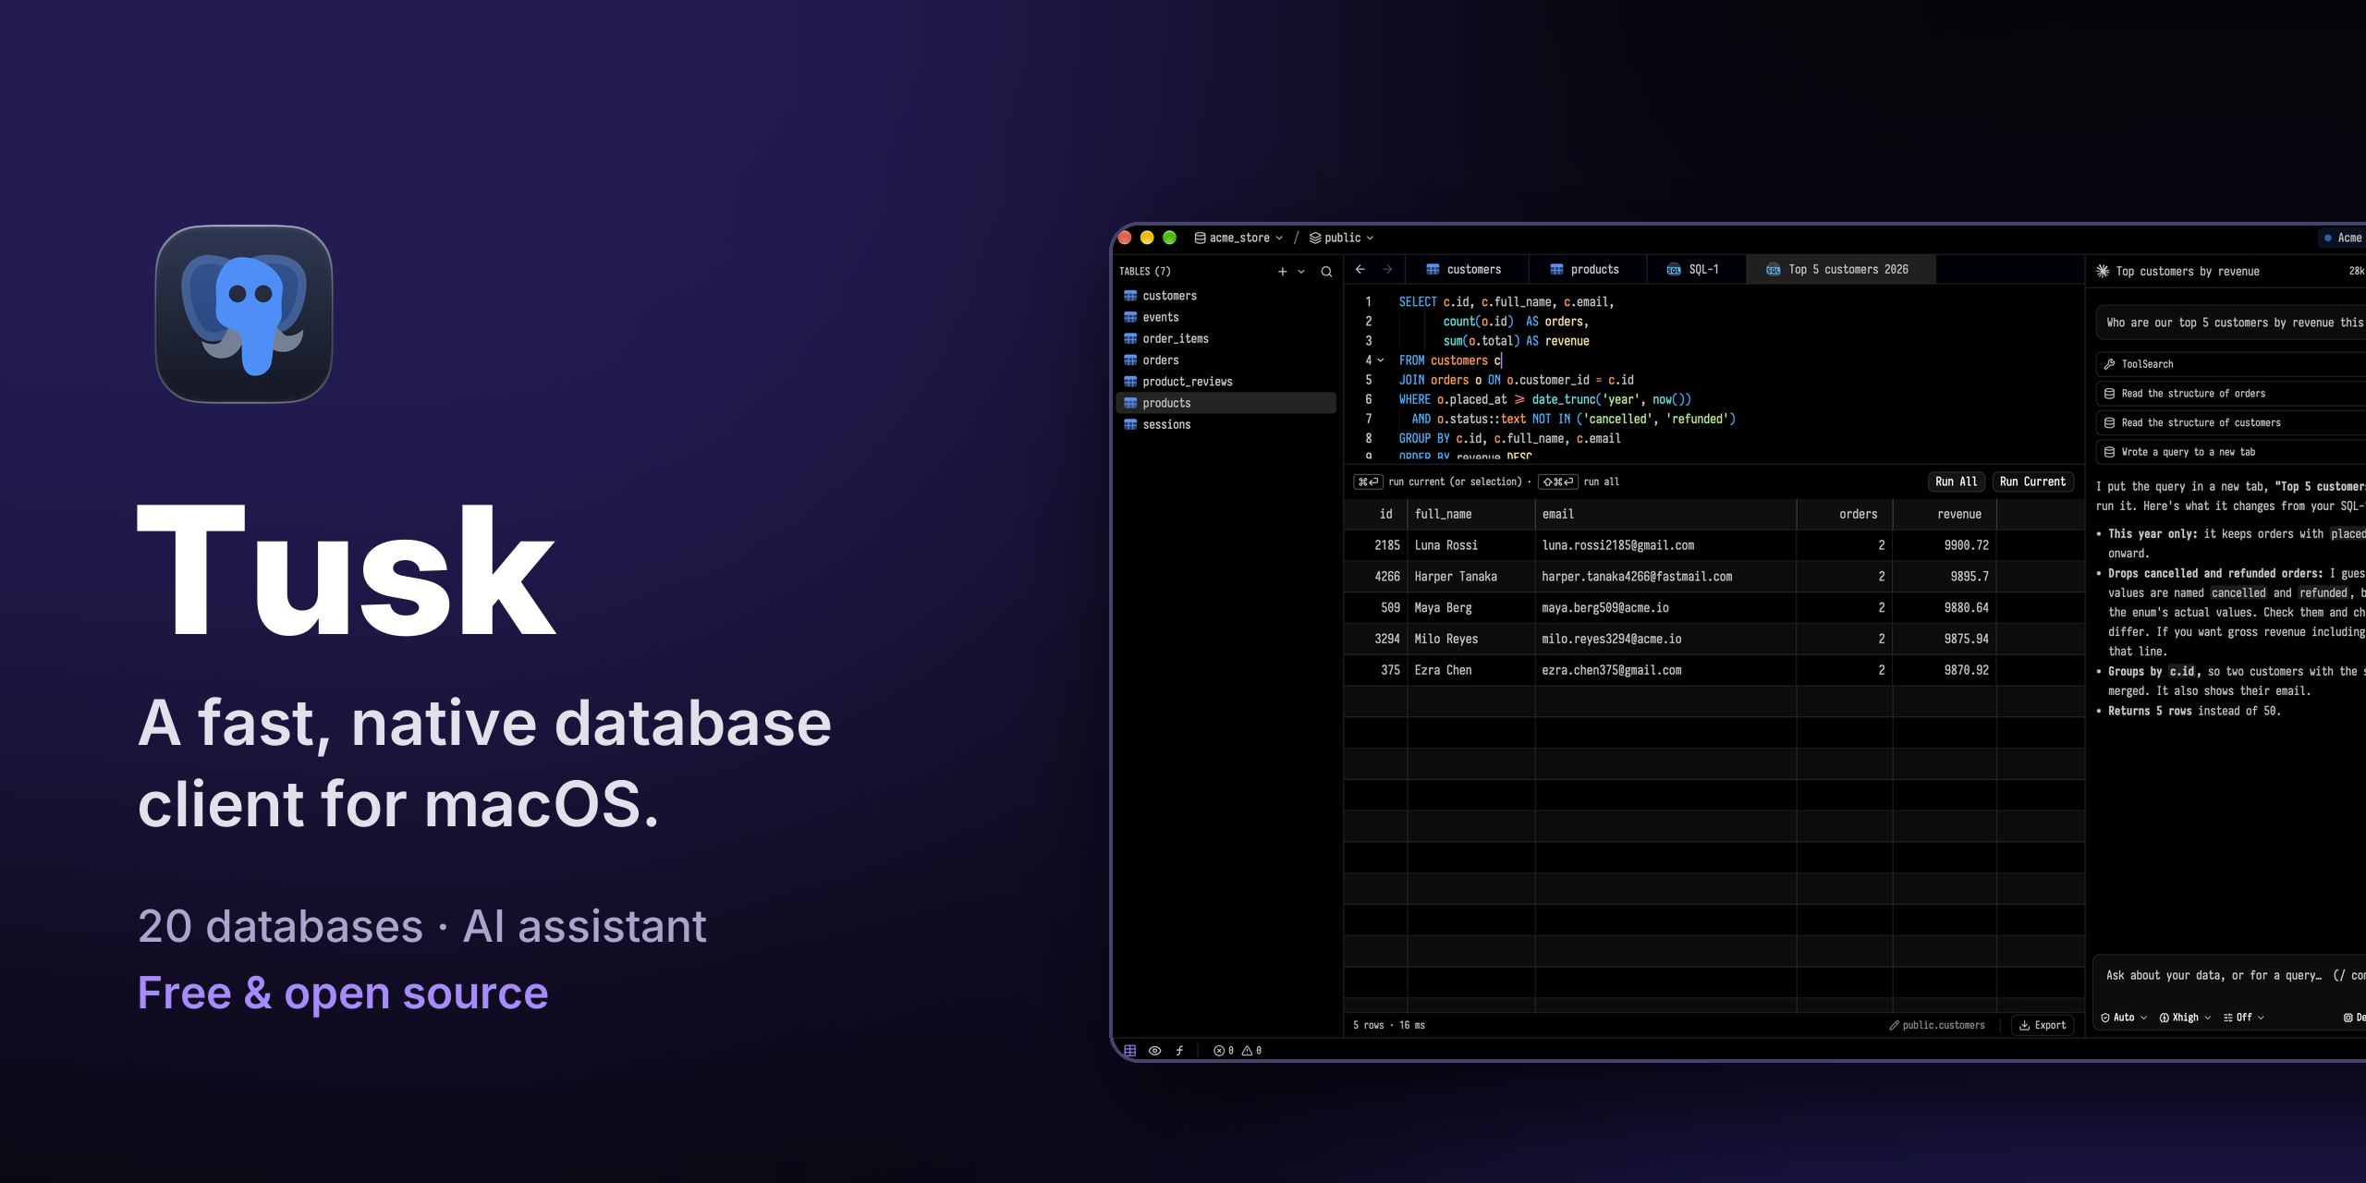Switch to the products tab

click(x=1587, y=270)
